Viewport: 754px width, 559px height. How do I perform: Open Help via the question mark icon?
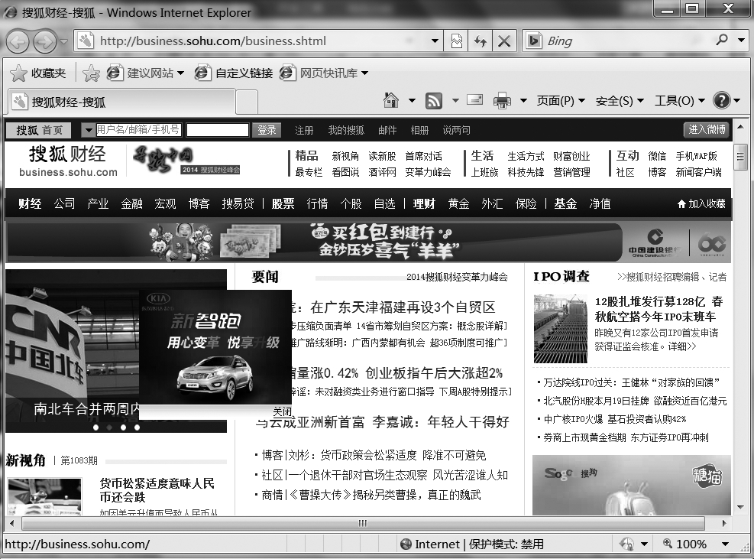723,100
